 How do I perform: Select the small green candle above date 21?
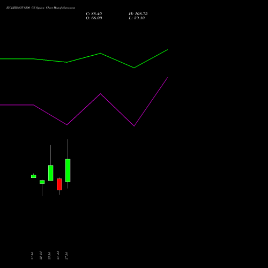pyautogui.click(x=34, y=176)
